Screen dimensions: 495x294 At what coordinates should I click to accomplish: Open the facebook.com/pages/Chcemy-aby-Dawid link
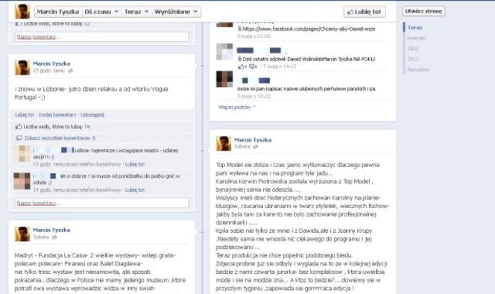coord(309,29)
